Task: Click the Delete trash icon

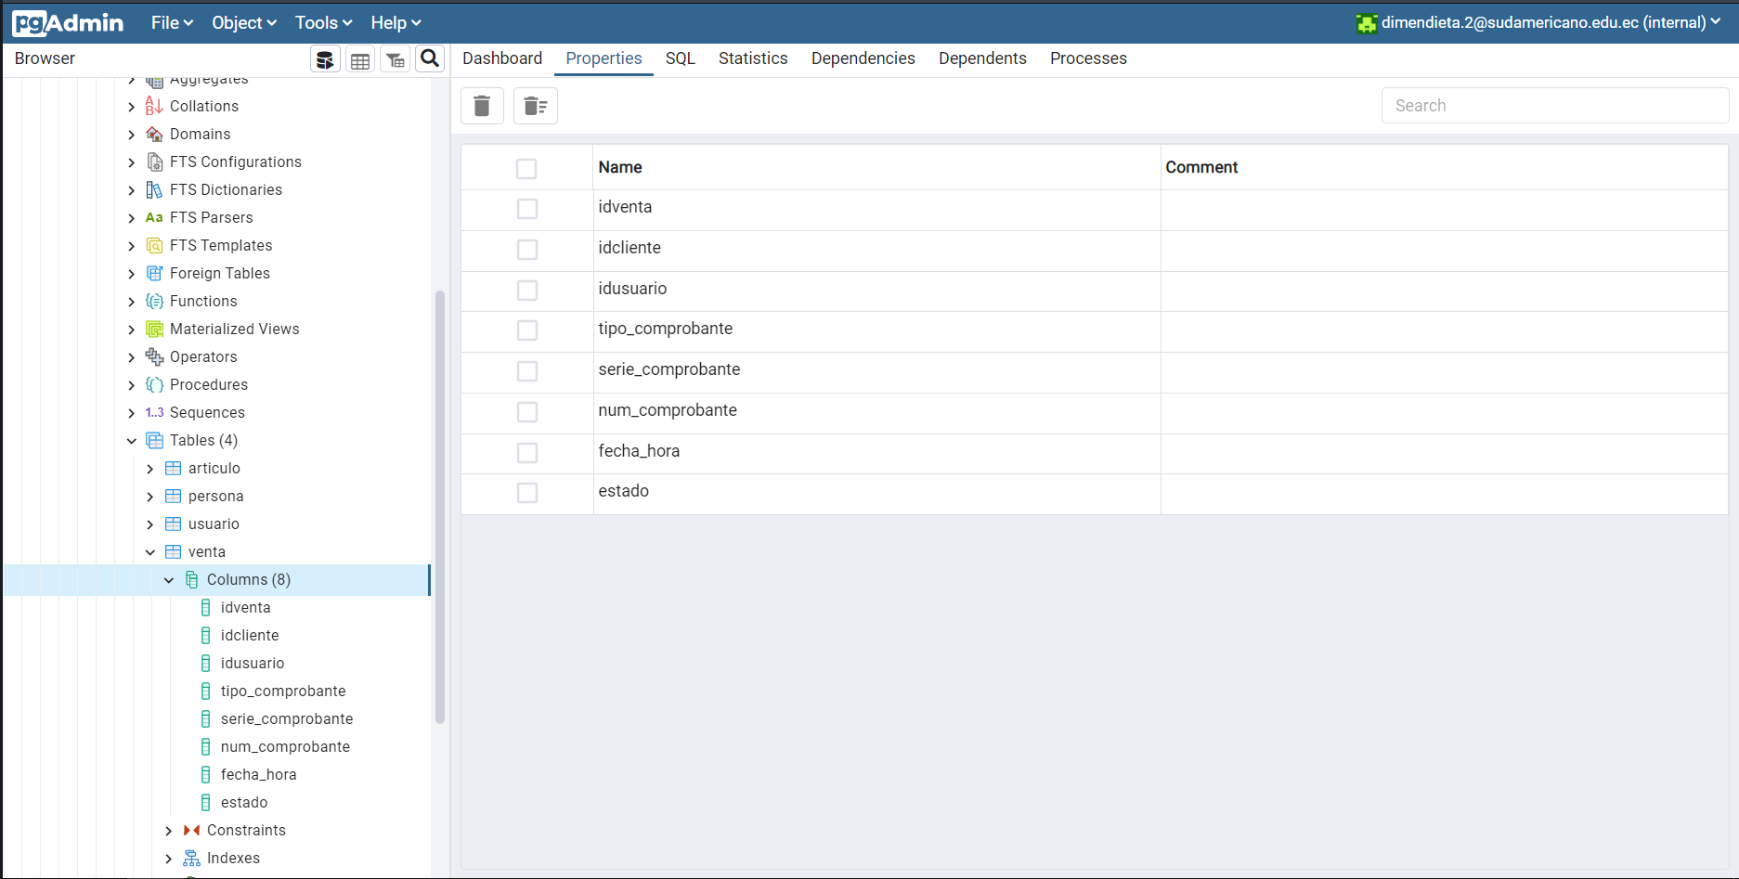Action: [x=482, y=105]
